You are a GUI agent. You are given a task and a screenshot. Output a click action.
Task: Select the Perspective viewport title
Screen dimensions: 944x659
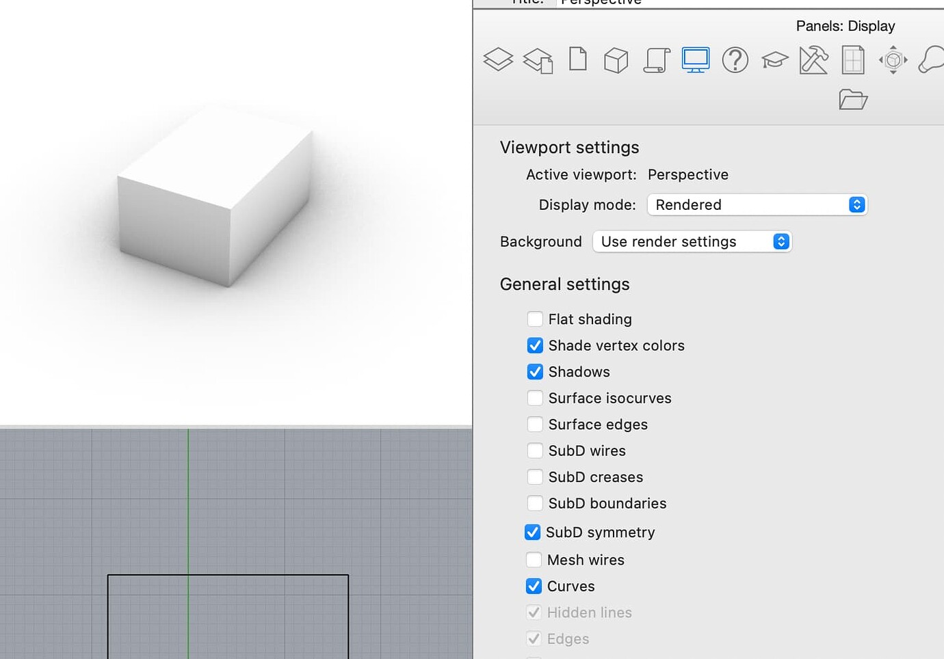click(600, 3)
